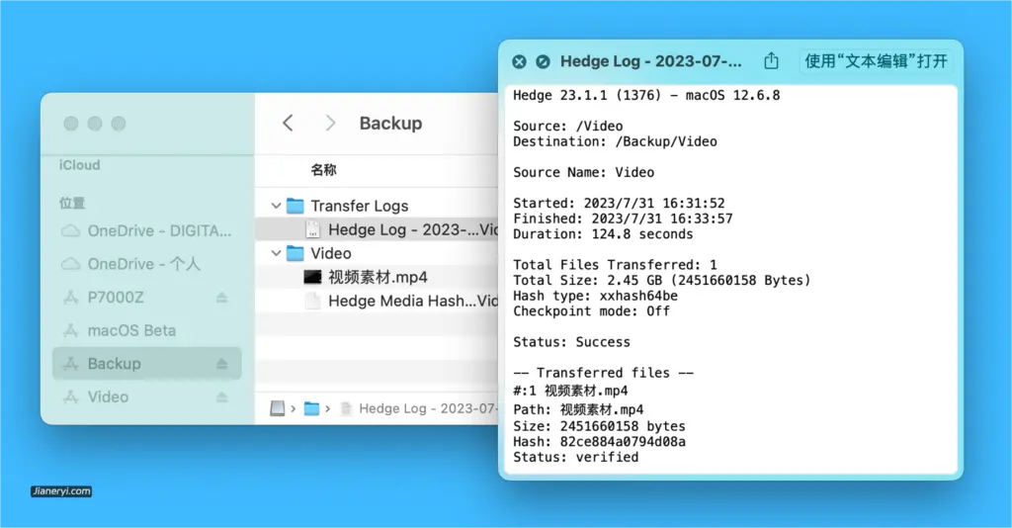The height and width of the screenshot is (528, 1012).
Task: Collapse the Transfer Logs folder
Action: click(x=276, y=206)
